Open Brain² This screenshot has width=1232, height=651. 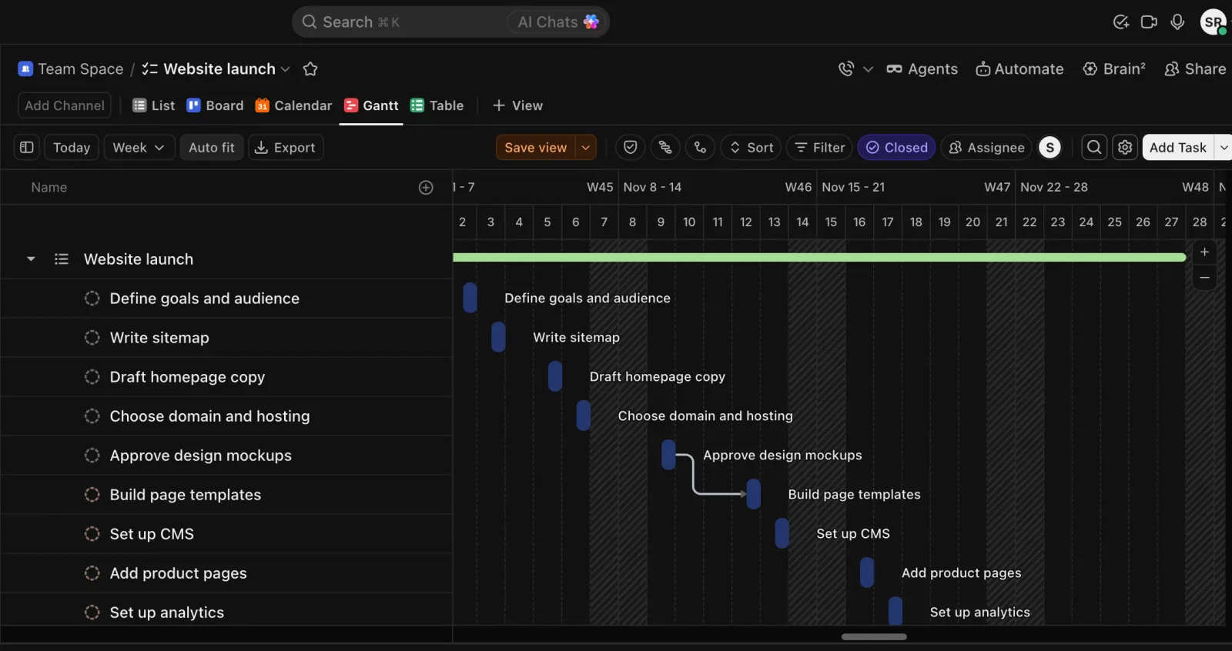(1114, 69)
